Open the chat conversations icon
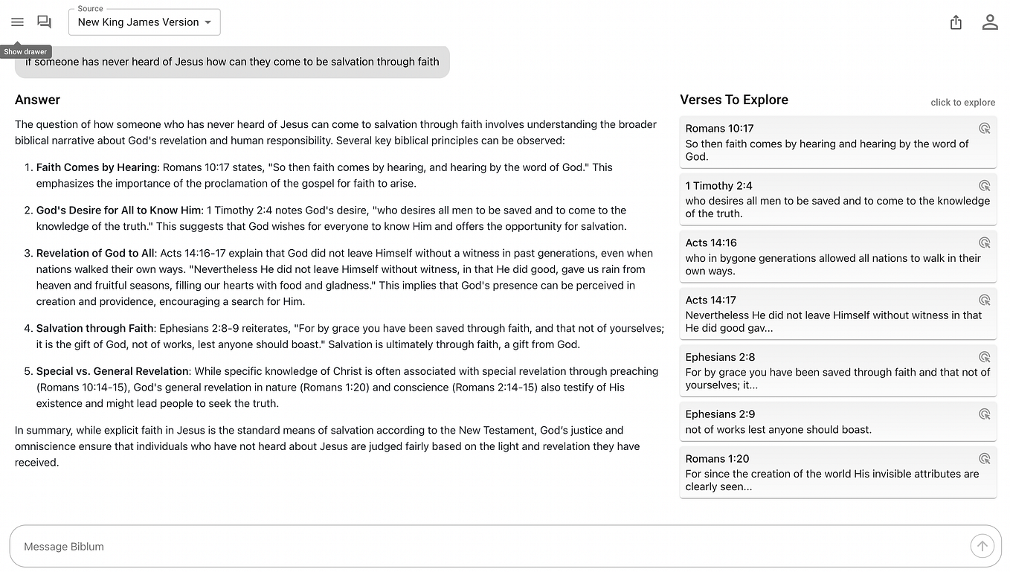Viewport: 1010px width, 572px height. [45, 22]
